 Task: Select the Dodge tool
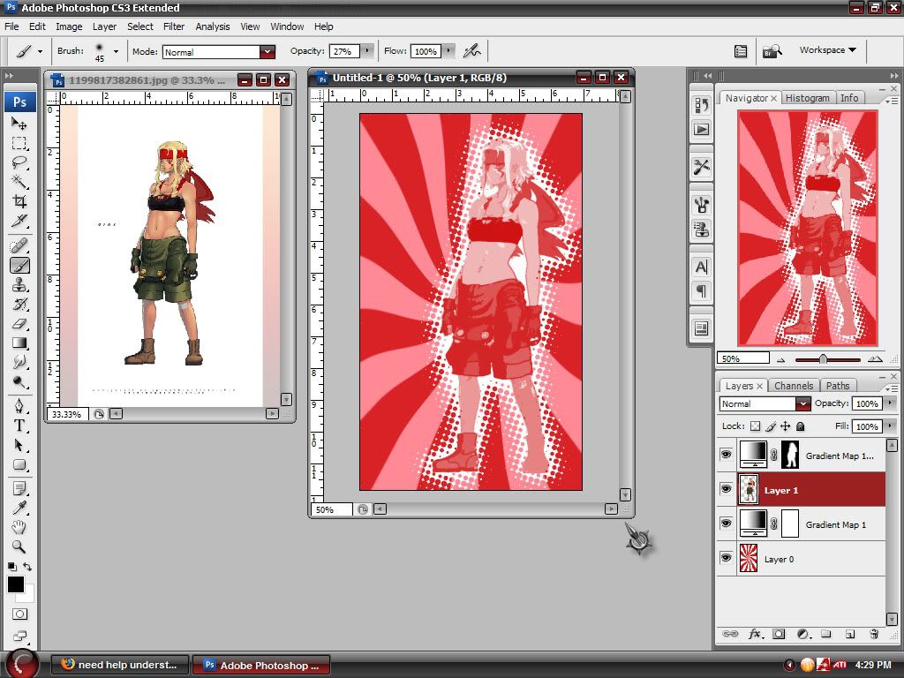click(19, 382)
